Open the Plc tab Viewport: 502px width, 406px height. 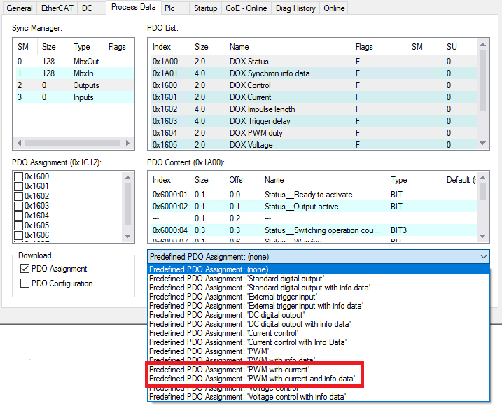169,8
